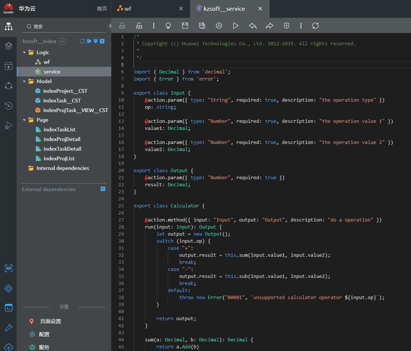The width and height of the screenshot is (411, 351).
Task: Open 页面设置 page settings
Action: (x=50, y=321)
